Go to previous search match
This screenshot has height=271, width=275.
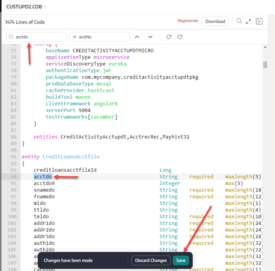click(137, 37)
